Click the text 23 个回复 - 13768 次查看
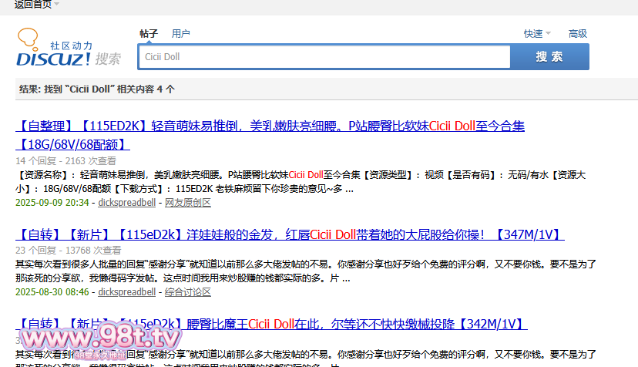Screen dimensions: 638x367 click(x=69, y=250)
